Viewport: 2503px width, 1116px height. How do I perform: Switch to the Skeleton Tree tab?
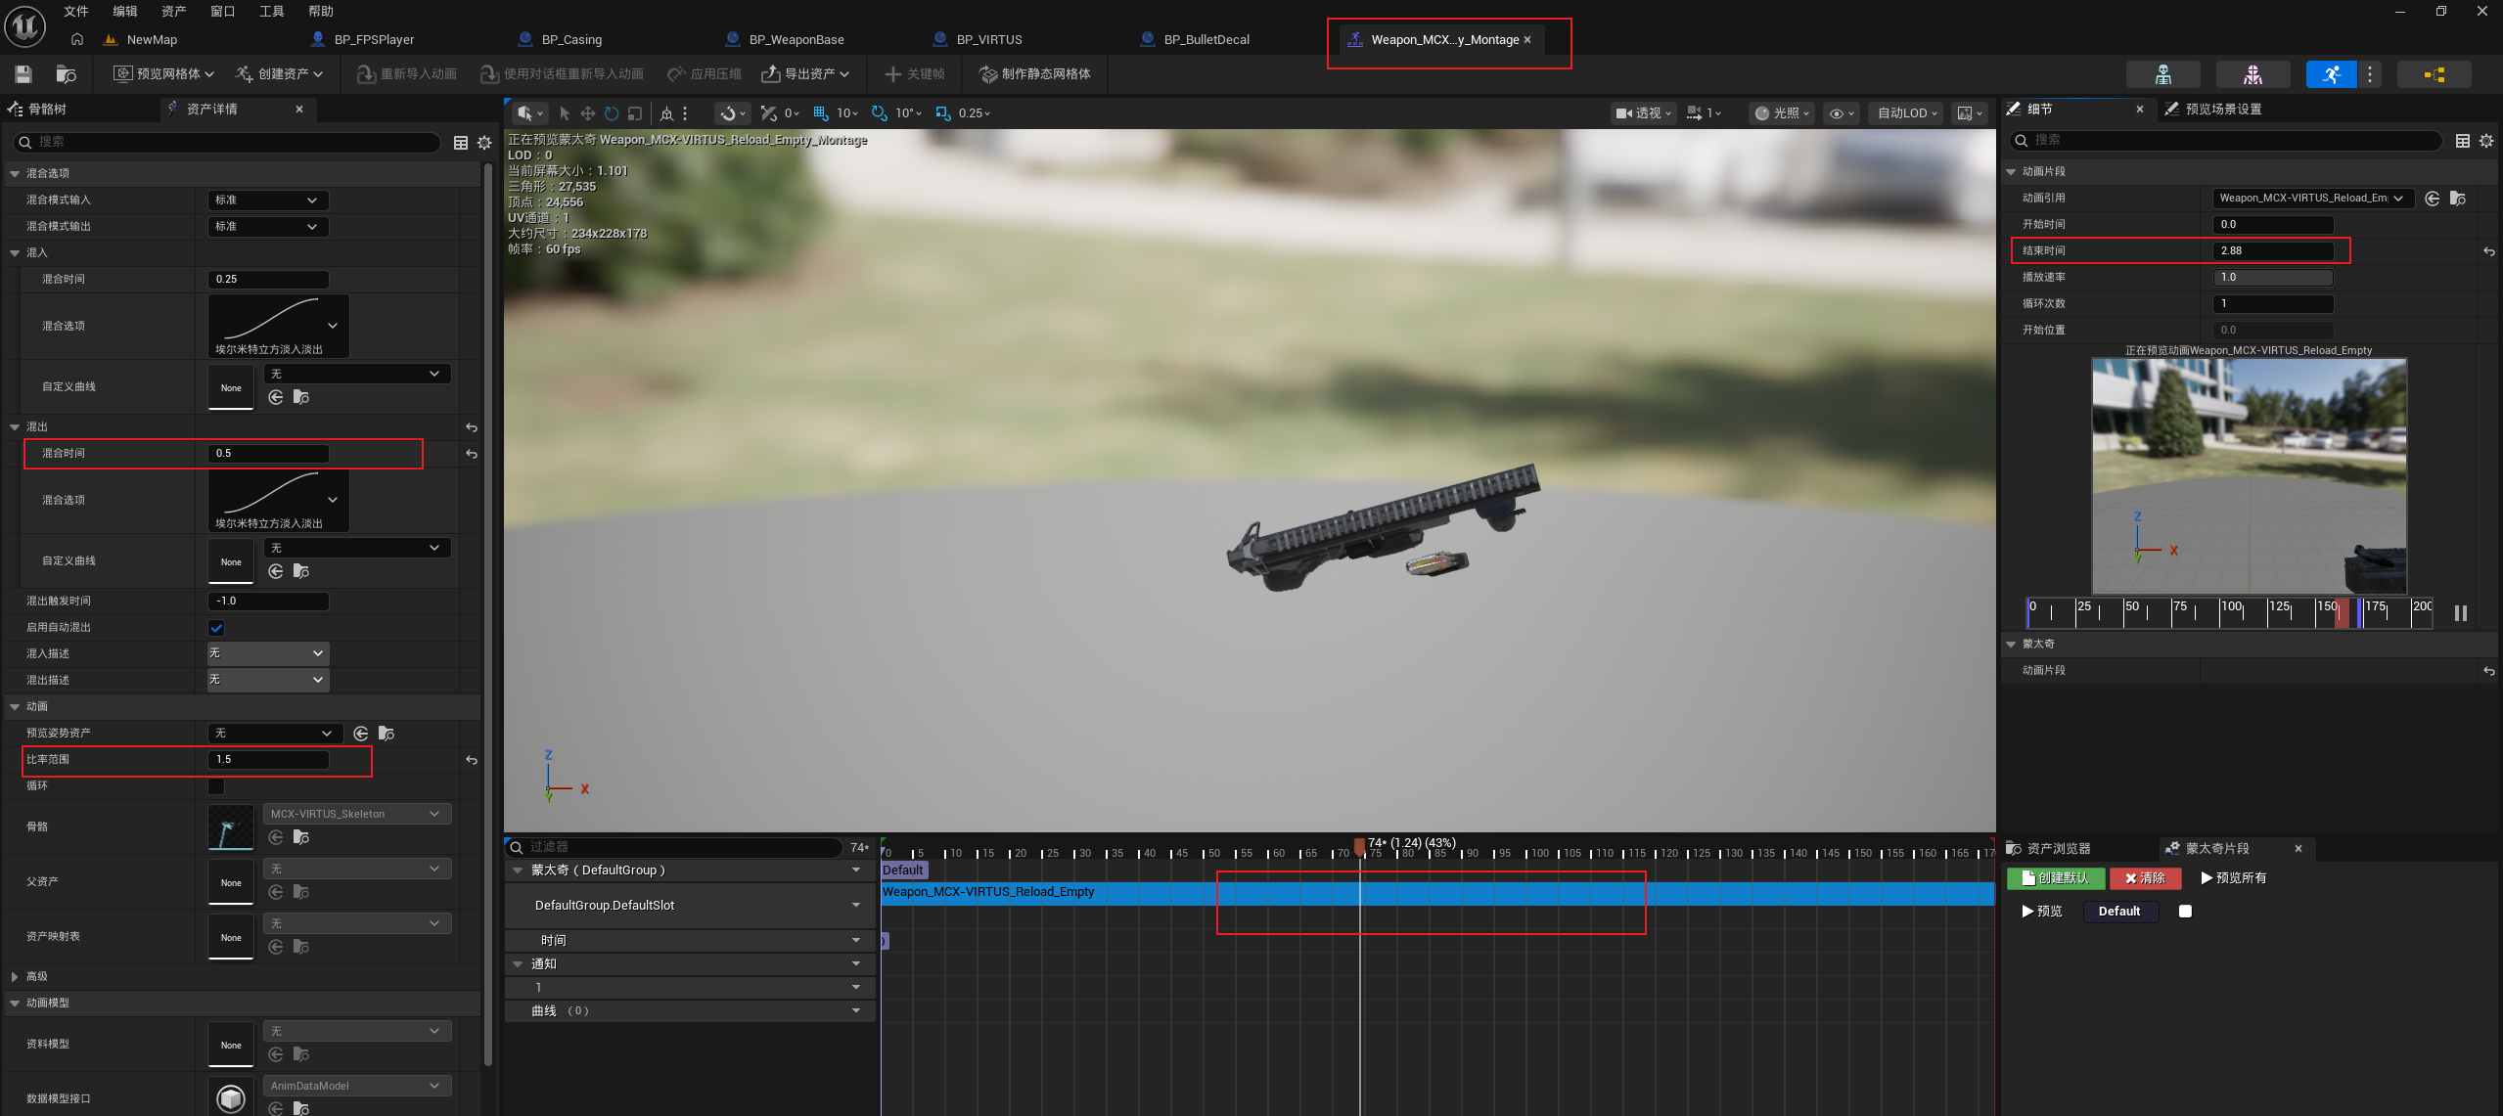(x=46, y=110)
